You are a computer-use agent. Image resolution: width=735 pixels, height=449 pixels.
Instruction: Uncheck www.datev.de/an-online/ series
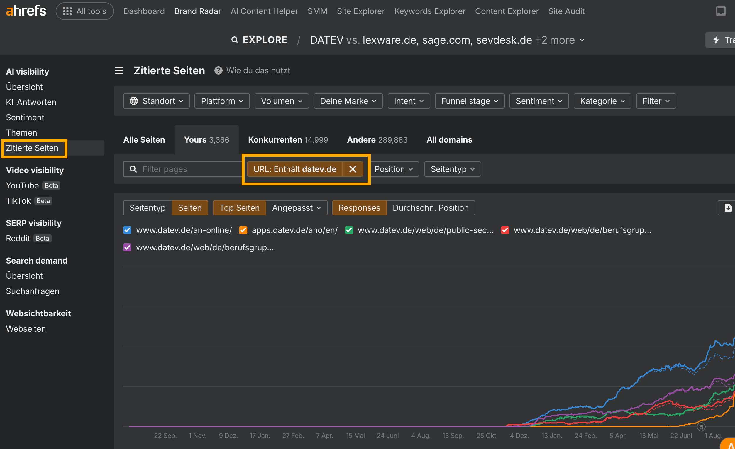click(127, 230)
